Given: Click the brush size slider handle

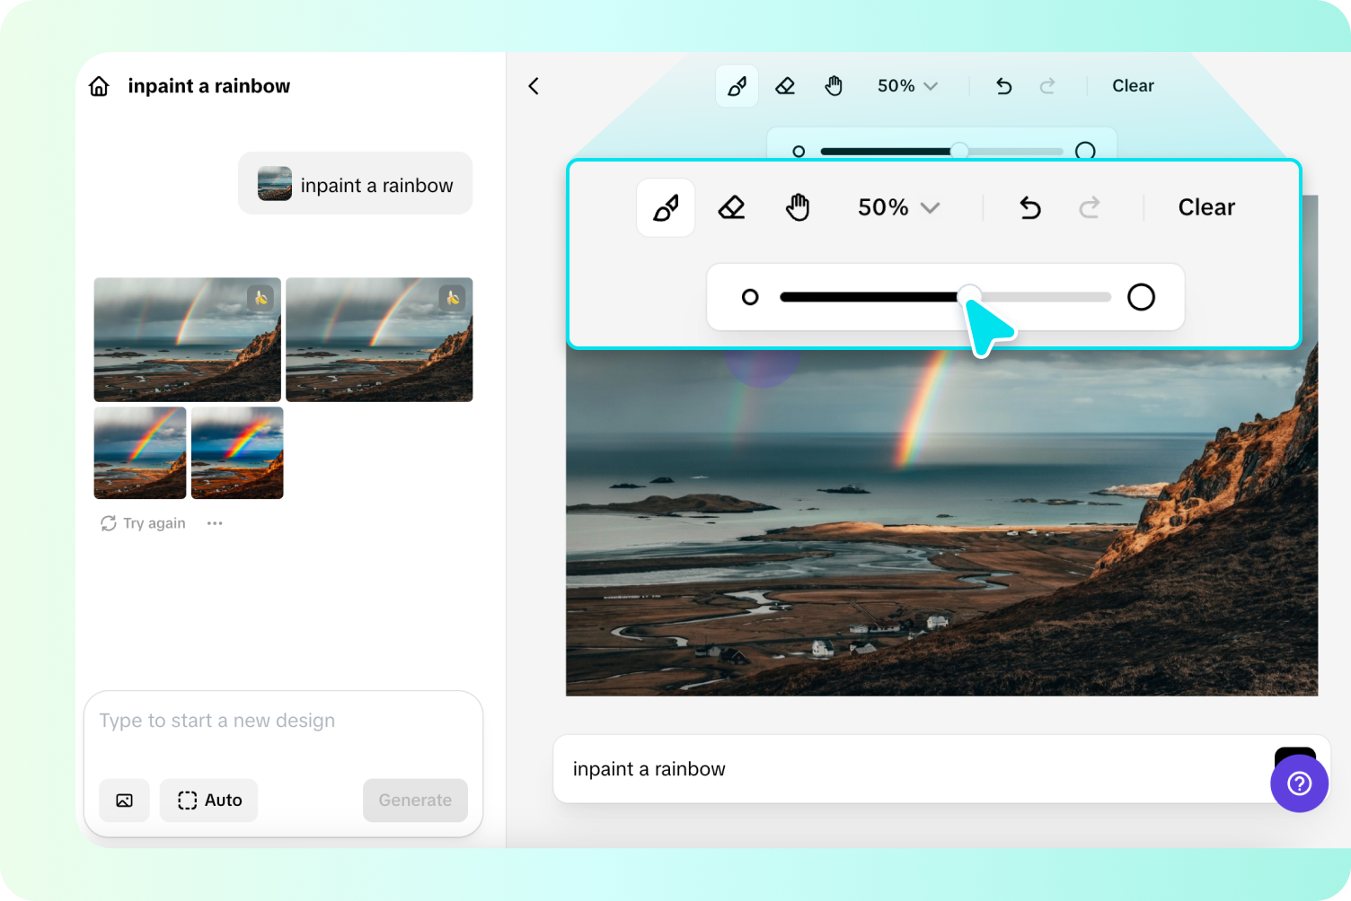Looking at the screenshot, I should click(x=969, y=296).
